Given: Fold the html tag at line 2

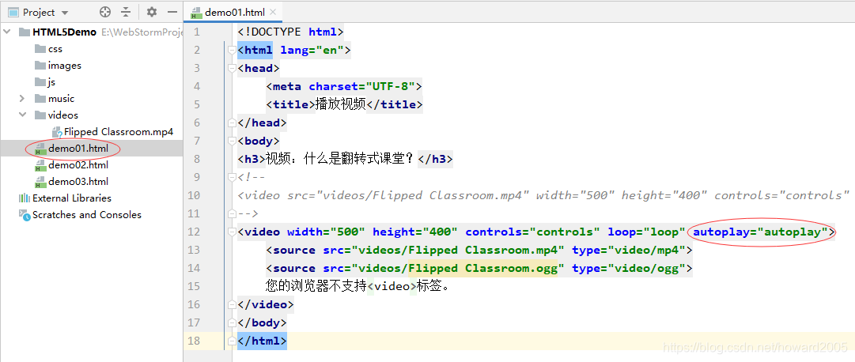Looking at the screenshot, I should tap(231, 50).
